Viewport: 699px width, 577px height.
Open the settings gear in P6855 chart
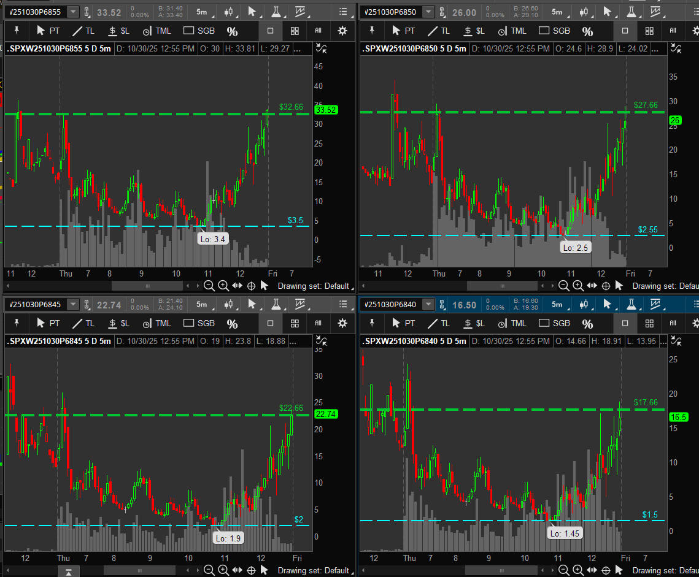pos(342,31)
